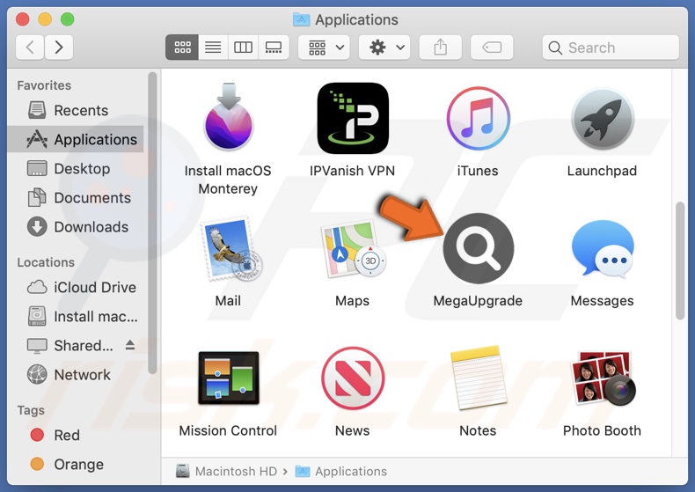Close the Finder window
The height and width of the screenshot is (492, 695).
pyautogui.click(x=23, y=19)
